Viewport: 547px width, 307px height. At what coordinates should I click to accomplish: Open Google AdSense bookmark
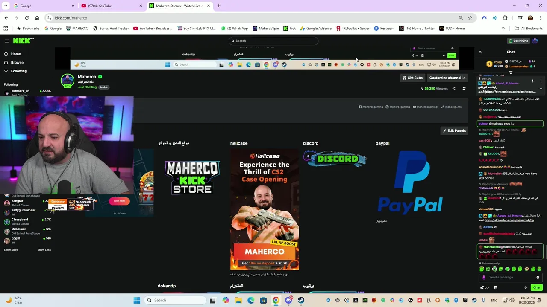[x=315, y=29]
